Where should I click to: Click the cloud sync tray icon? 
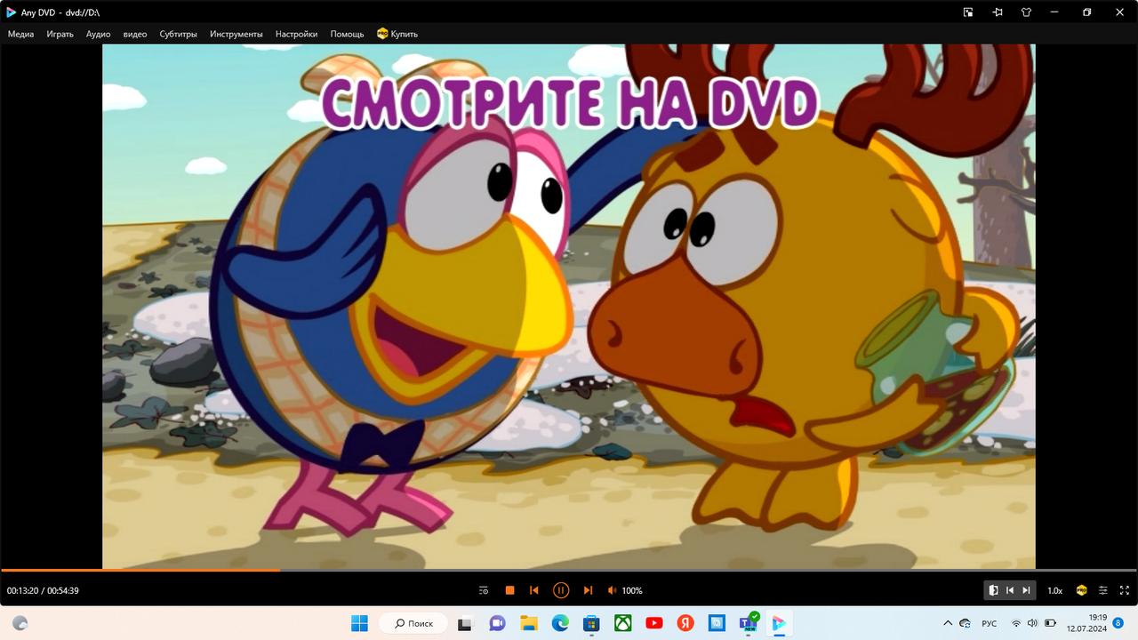click(966, 623)
